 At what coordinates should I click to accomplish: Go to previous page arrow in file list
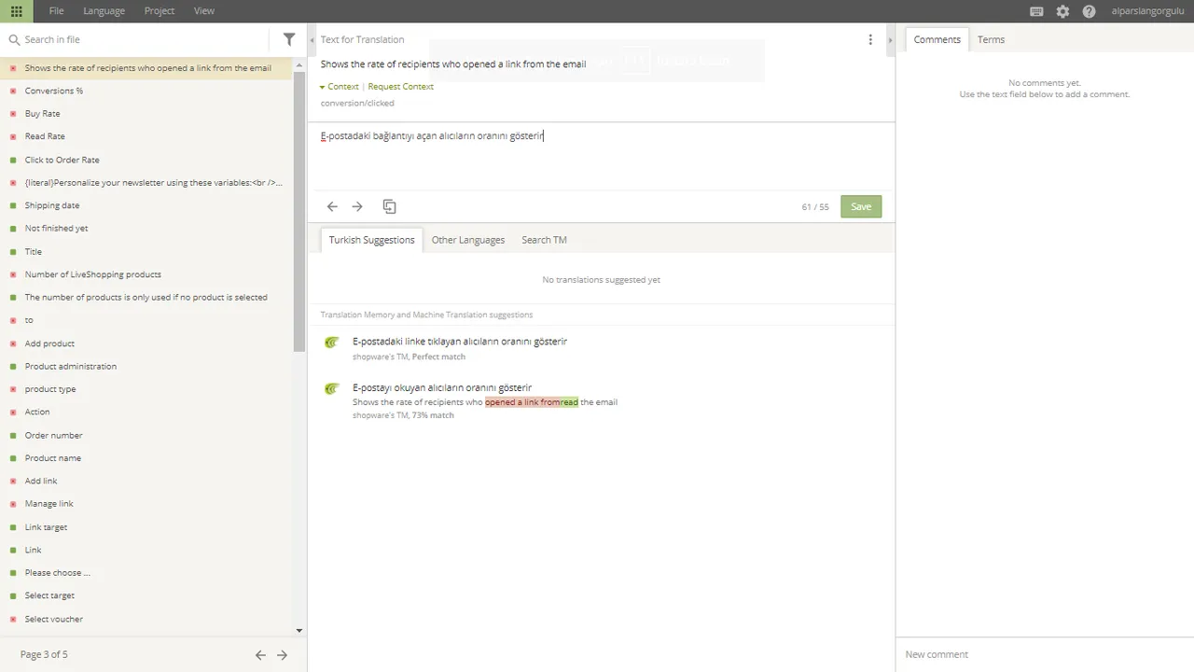[x=260, y=654]
